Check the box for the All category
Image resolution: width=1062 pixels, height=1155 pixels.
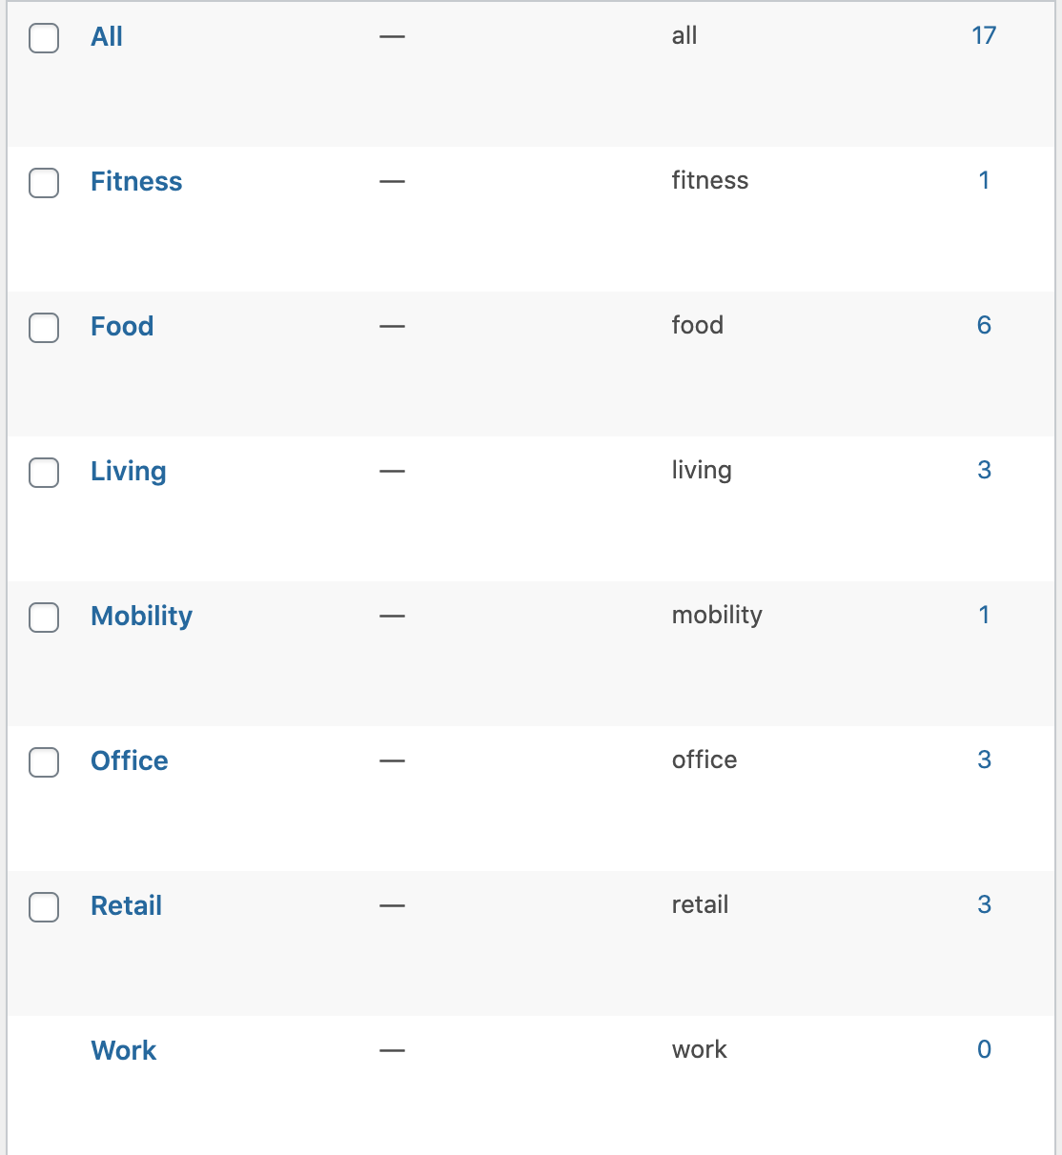point(44,38)
